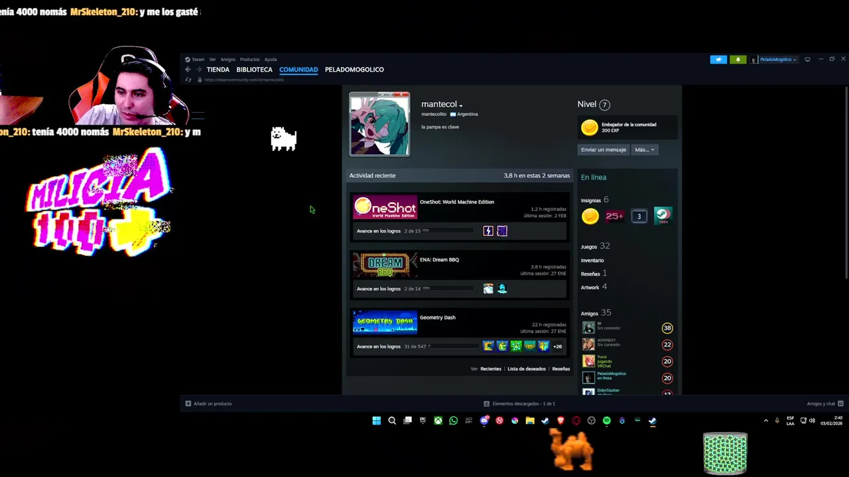849x477 pixels.
Task: Open the Lista de deseados link
Action: [527, 369]
